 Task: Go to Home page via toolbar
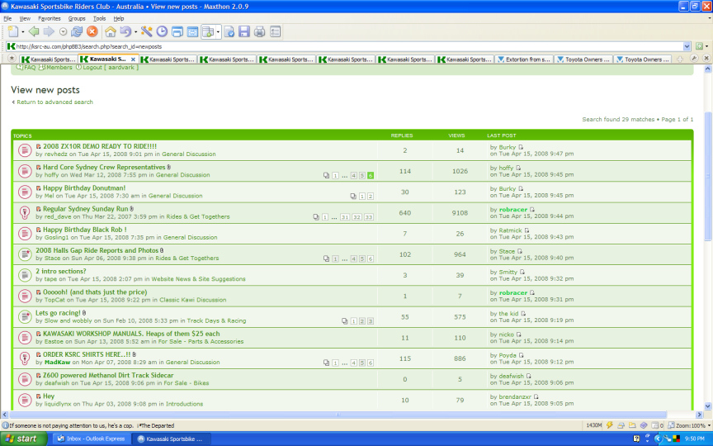point(111,31)
